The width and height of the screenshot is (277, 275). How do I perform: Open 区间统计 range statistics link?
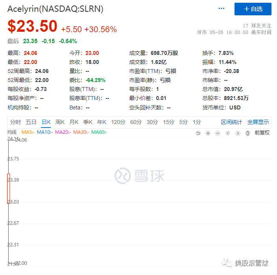click(x=231, y=122)
